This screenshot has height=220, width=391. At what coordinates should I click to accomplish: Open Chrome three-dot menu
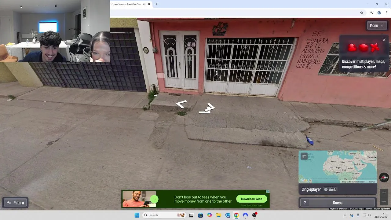386,13
